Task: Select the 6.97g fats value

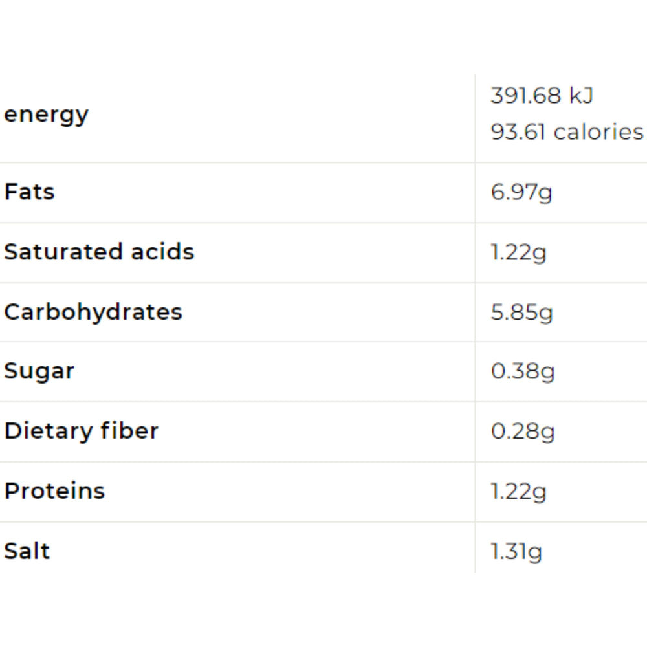Action: 521,193
